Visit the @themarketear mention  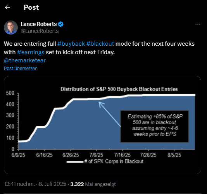tap(25, 60)
